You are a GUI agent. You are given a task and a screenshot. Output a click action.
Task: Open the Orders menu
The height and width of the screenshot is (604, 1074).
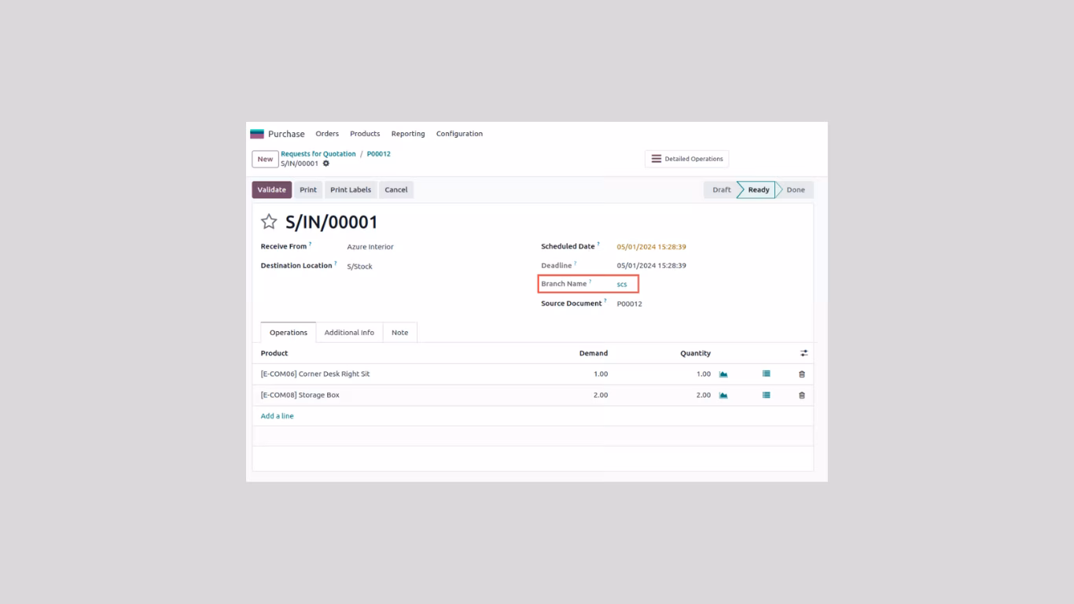pos(327,134)
